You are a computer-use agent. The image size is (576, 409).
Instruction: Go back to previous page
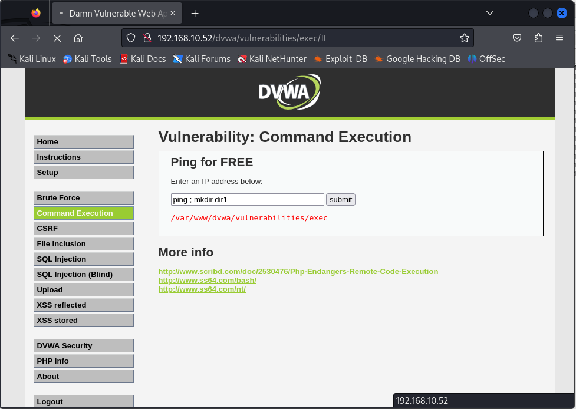click(x=15, y=38)
